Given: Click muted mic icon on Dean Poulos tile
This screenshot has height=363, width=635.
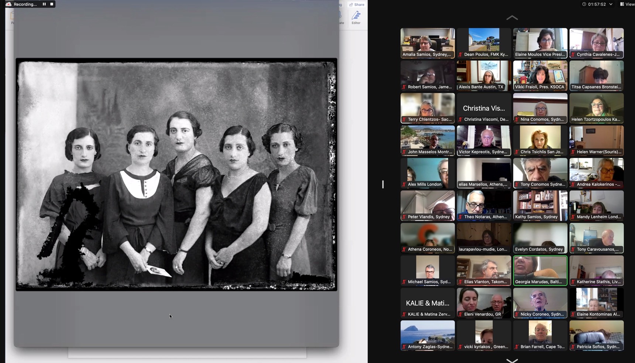Looking at the screenshot, I should pos(460,55).
